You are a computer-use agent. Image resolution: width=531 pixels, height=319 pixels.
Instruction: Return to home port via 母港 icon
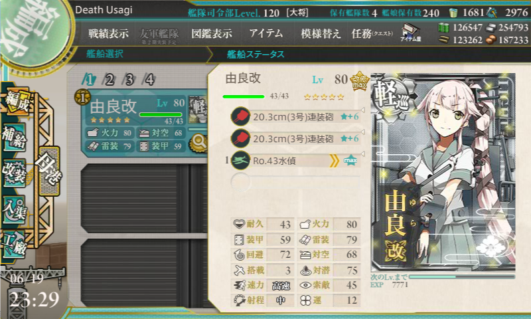(x=49, y=171)
